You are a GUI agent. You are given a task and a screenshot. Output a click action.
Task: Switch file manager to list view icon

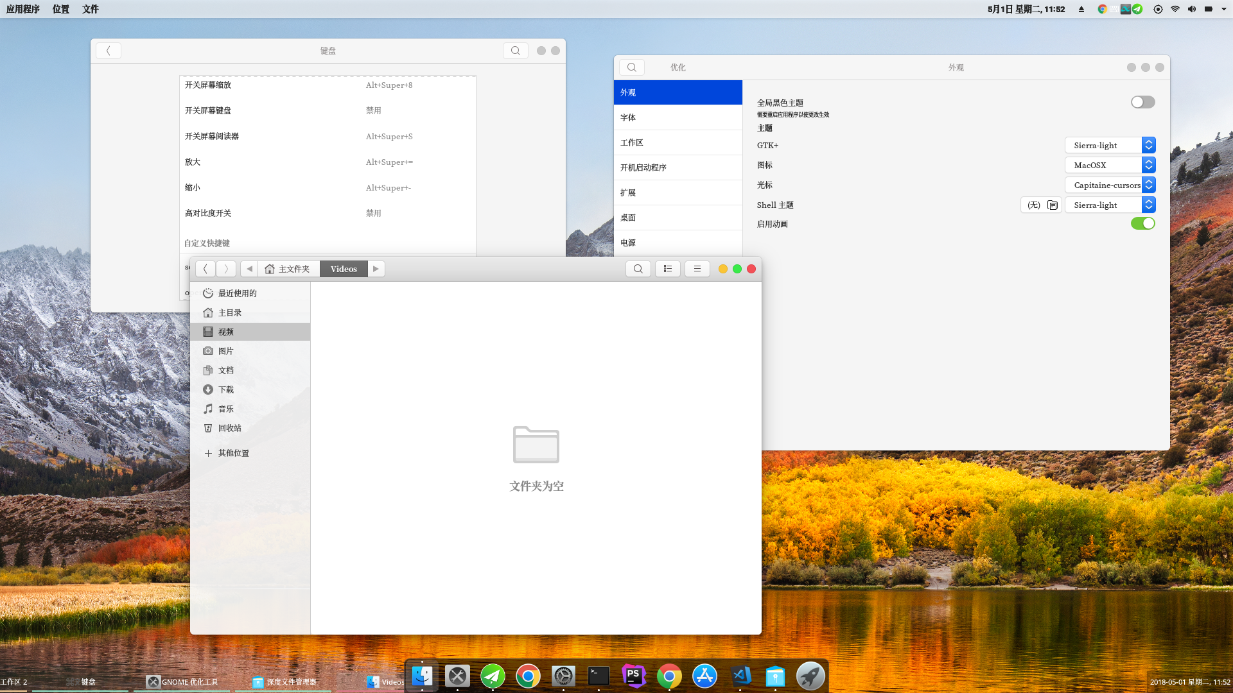click(668, 269)
